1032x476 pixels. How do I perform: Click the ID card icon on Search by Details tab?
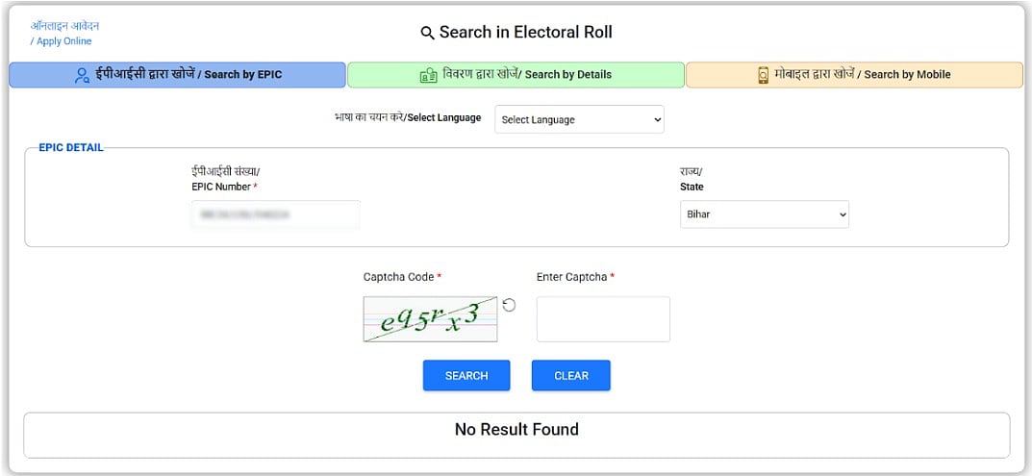[x=428, y=75]
